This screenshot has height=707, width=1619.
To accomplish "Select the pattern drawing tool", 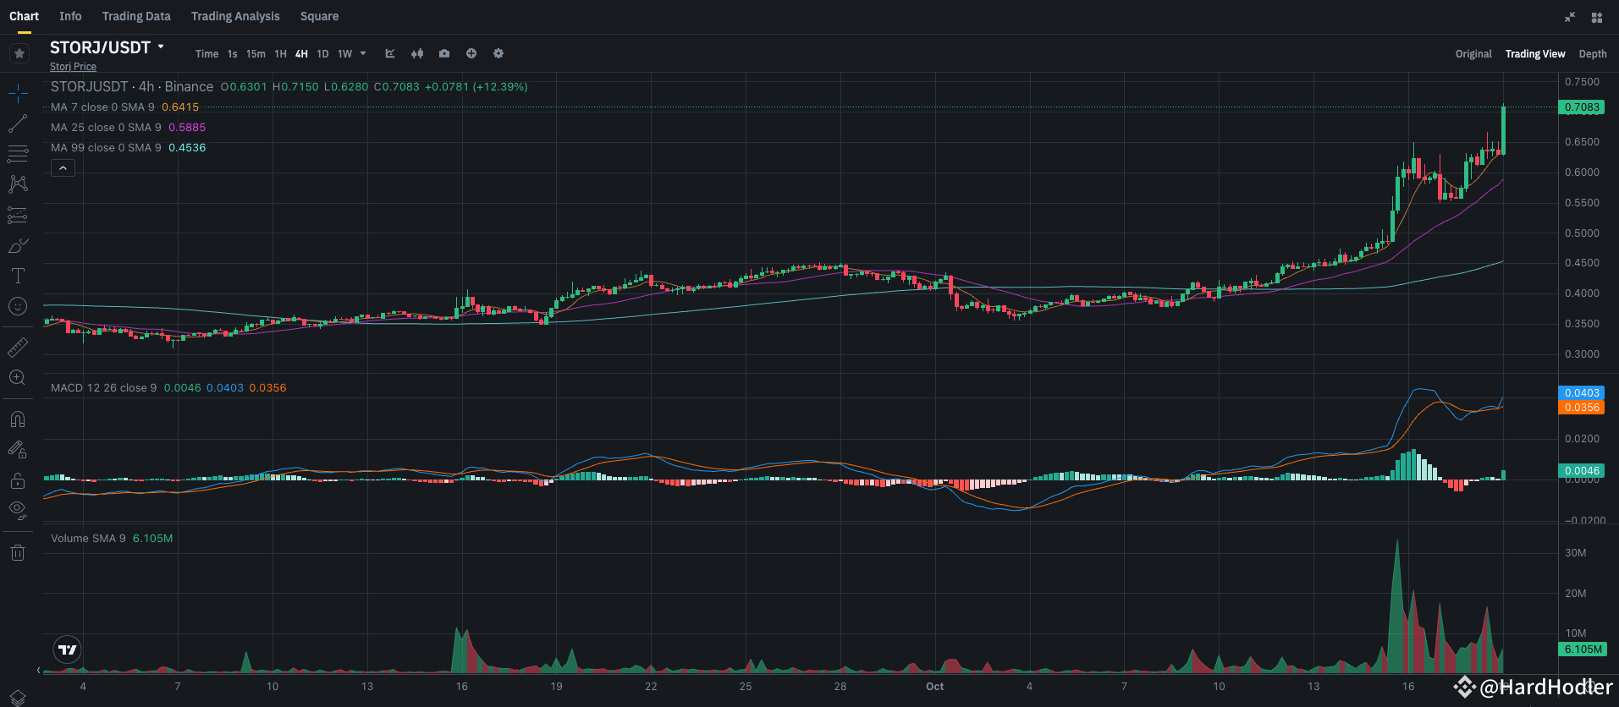I will (18, 184).
